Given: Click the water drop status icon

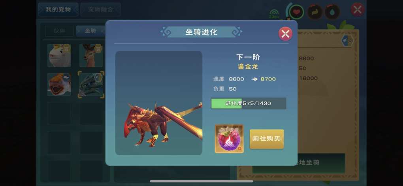Looking at the screenshot, I should pyautogui.click(x=332, y=12).
